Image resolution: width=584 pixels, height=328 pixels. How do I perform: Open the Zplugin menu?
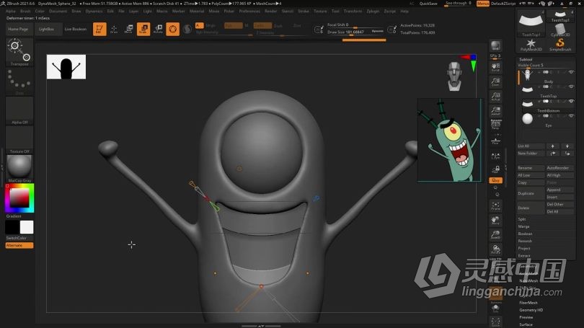click(x=373, y=11)
